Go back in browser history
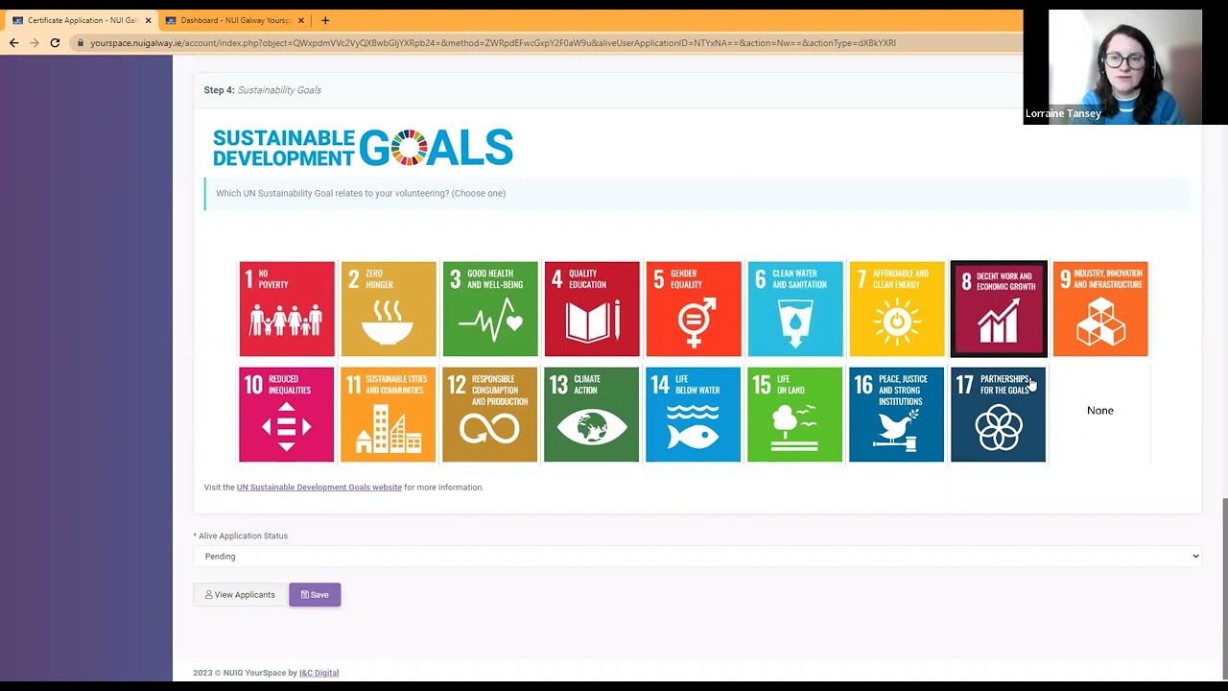Screen dimensions: 1228x691 13,43
